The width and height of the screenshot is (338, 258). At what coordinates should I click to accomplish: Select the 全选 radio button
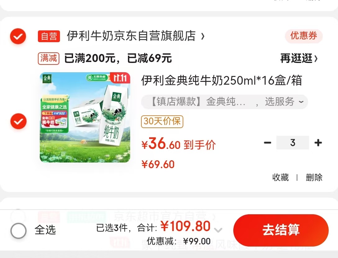[x=19, y=230]
